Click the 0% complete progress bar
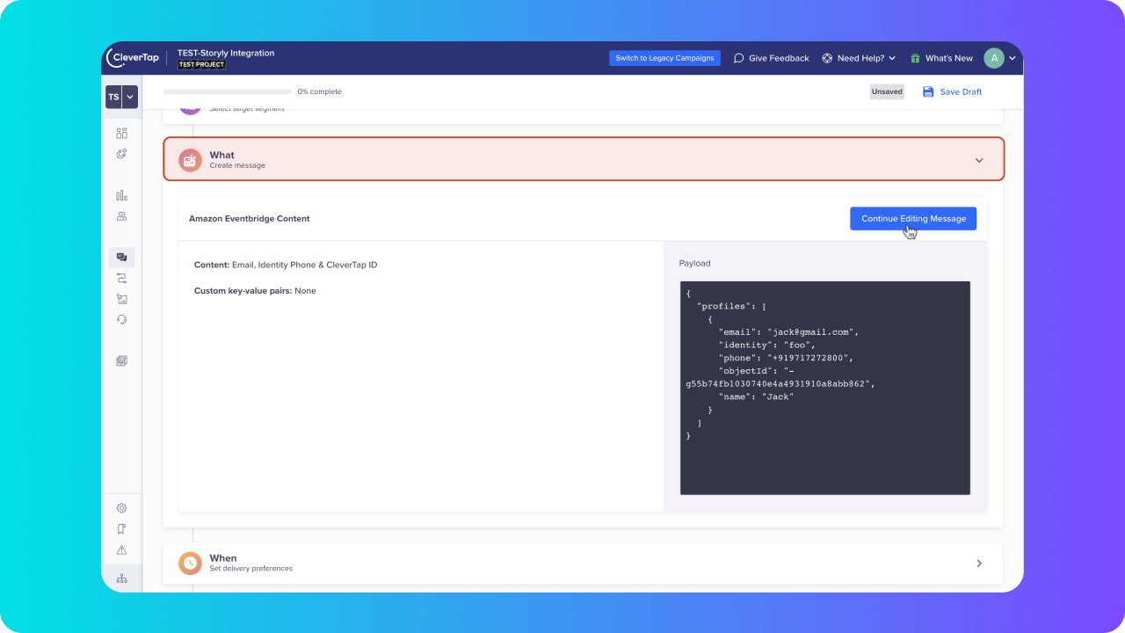 tap(228, 91)
